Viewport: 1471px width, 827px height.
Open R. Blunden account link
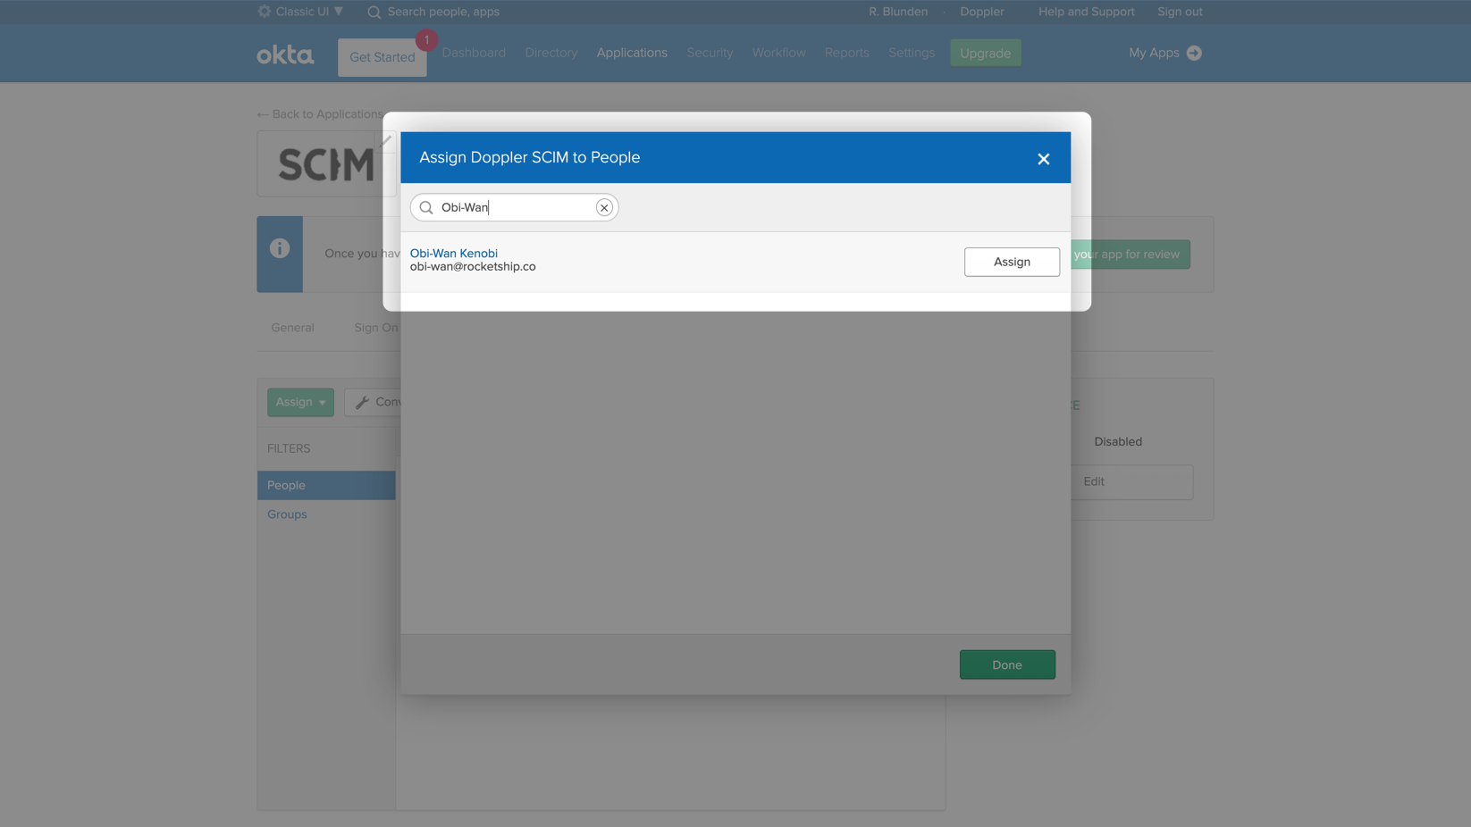tap(898, 12)
